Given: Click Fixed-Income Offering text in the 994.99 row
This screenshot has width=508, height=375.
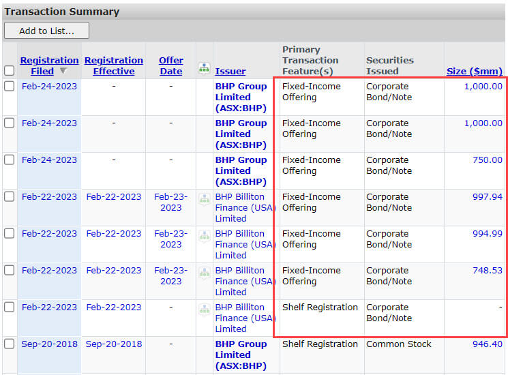Looking at the screenshot, I should pyautogui.click(x=312, y=239).
